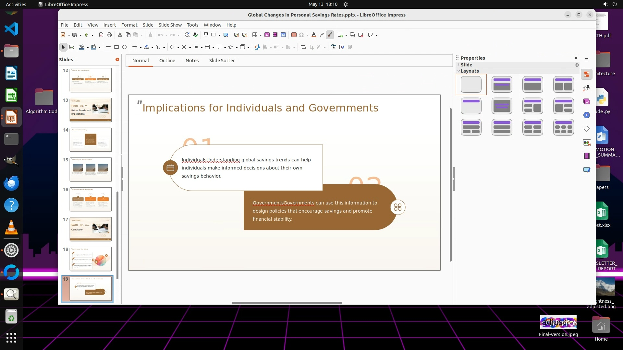Open the Slide Show menu
Viewport: 623px width, 350px height.
click(x=170, y=25)
